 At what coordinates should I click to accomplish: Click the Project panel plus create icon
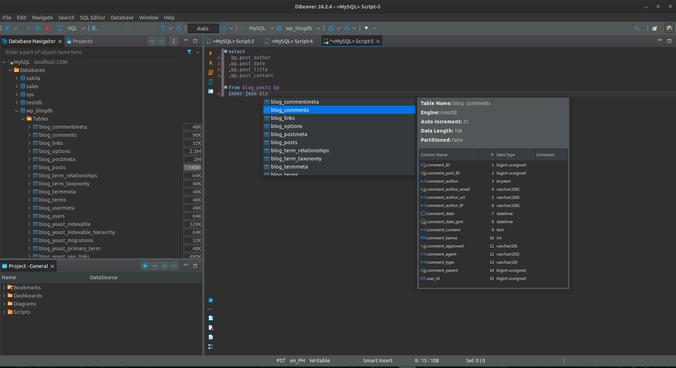pos(164,266)
